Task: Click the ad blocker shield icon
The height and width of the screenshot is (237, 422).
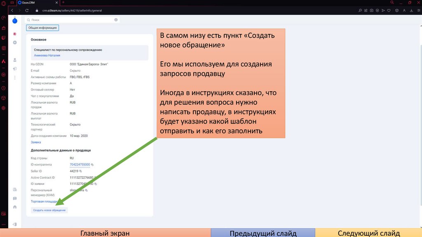Action: (x=377, y=10)
